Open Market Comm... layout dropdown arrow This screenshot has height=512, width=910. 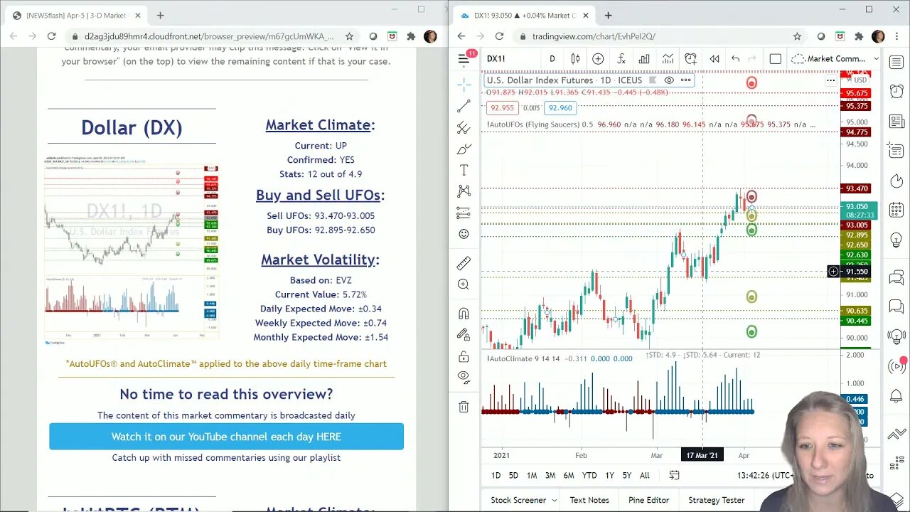point(876,59)
